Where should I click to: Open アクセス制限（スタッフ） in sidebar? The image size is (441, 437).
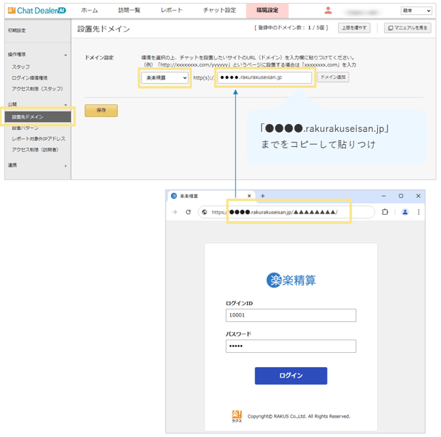point(37,89)
